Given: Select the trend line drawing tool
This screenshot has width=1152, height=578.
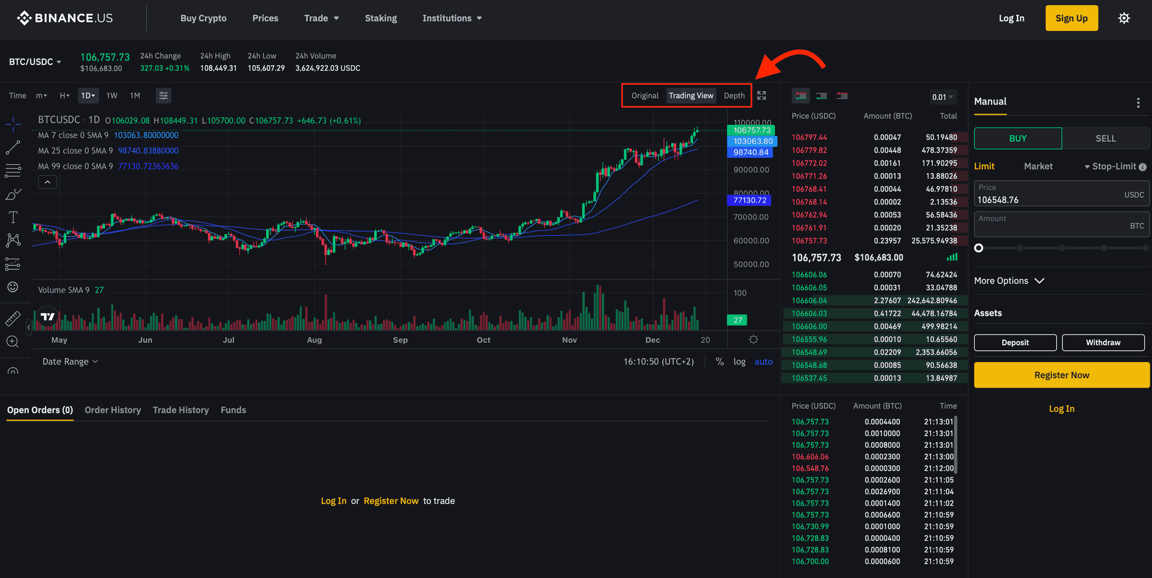Looking at the screenshot, I should pos(13,147).
